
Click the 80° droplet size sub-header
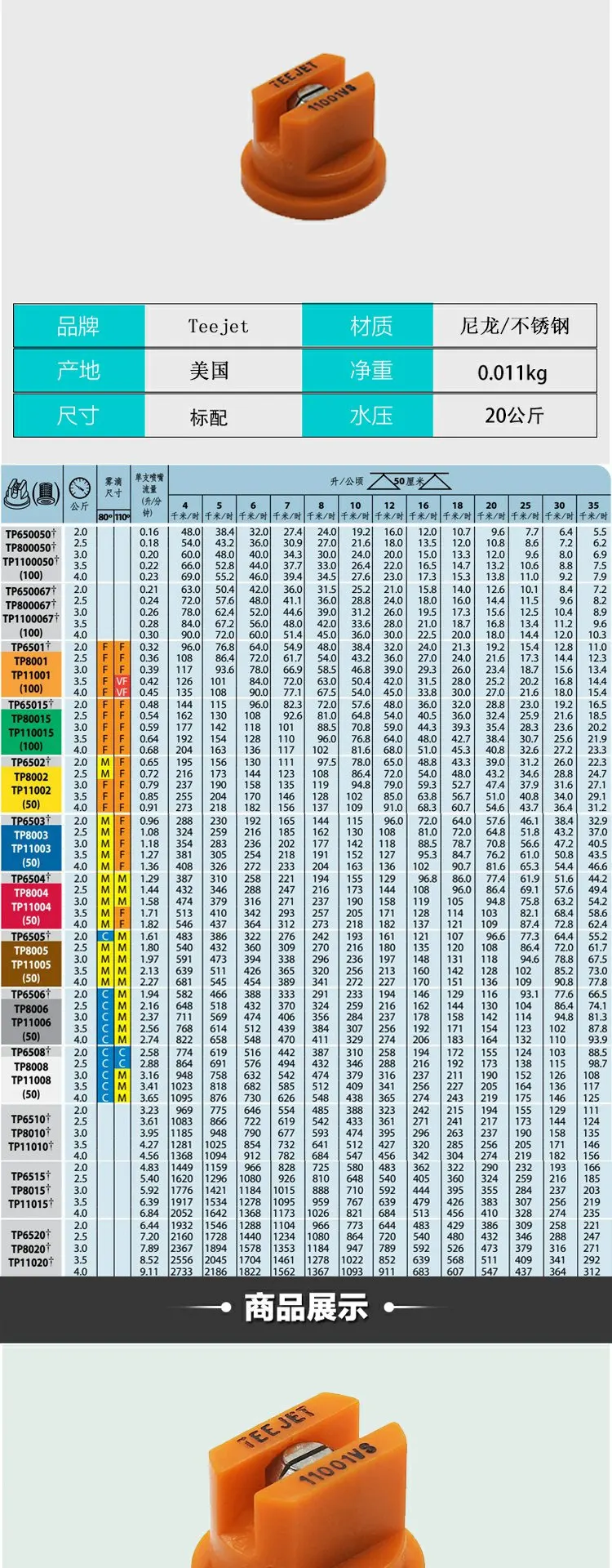(x=106, y=516)
